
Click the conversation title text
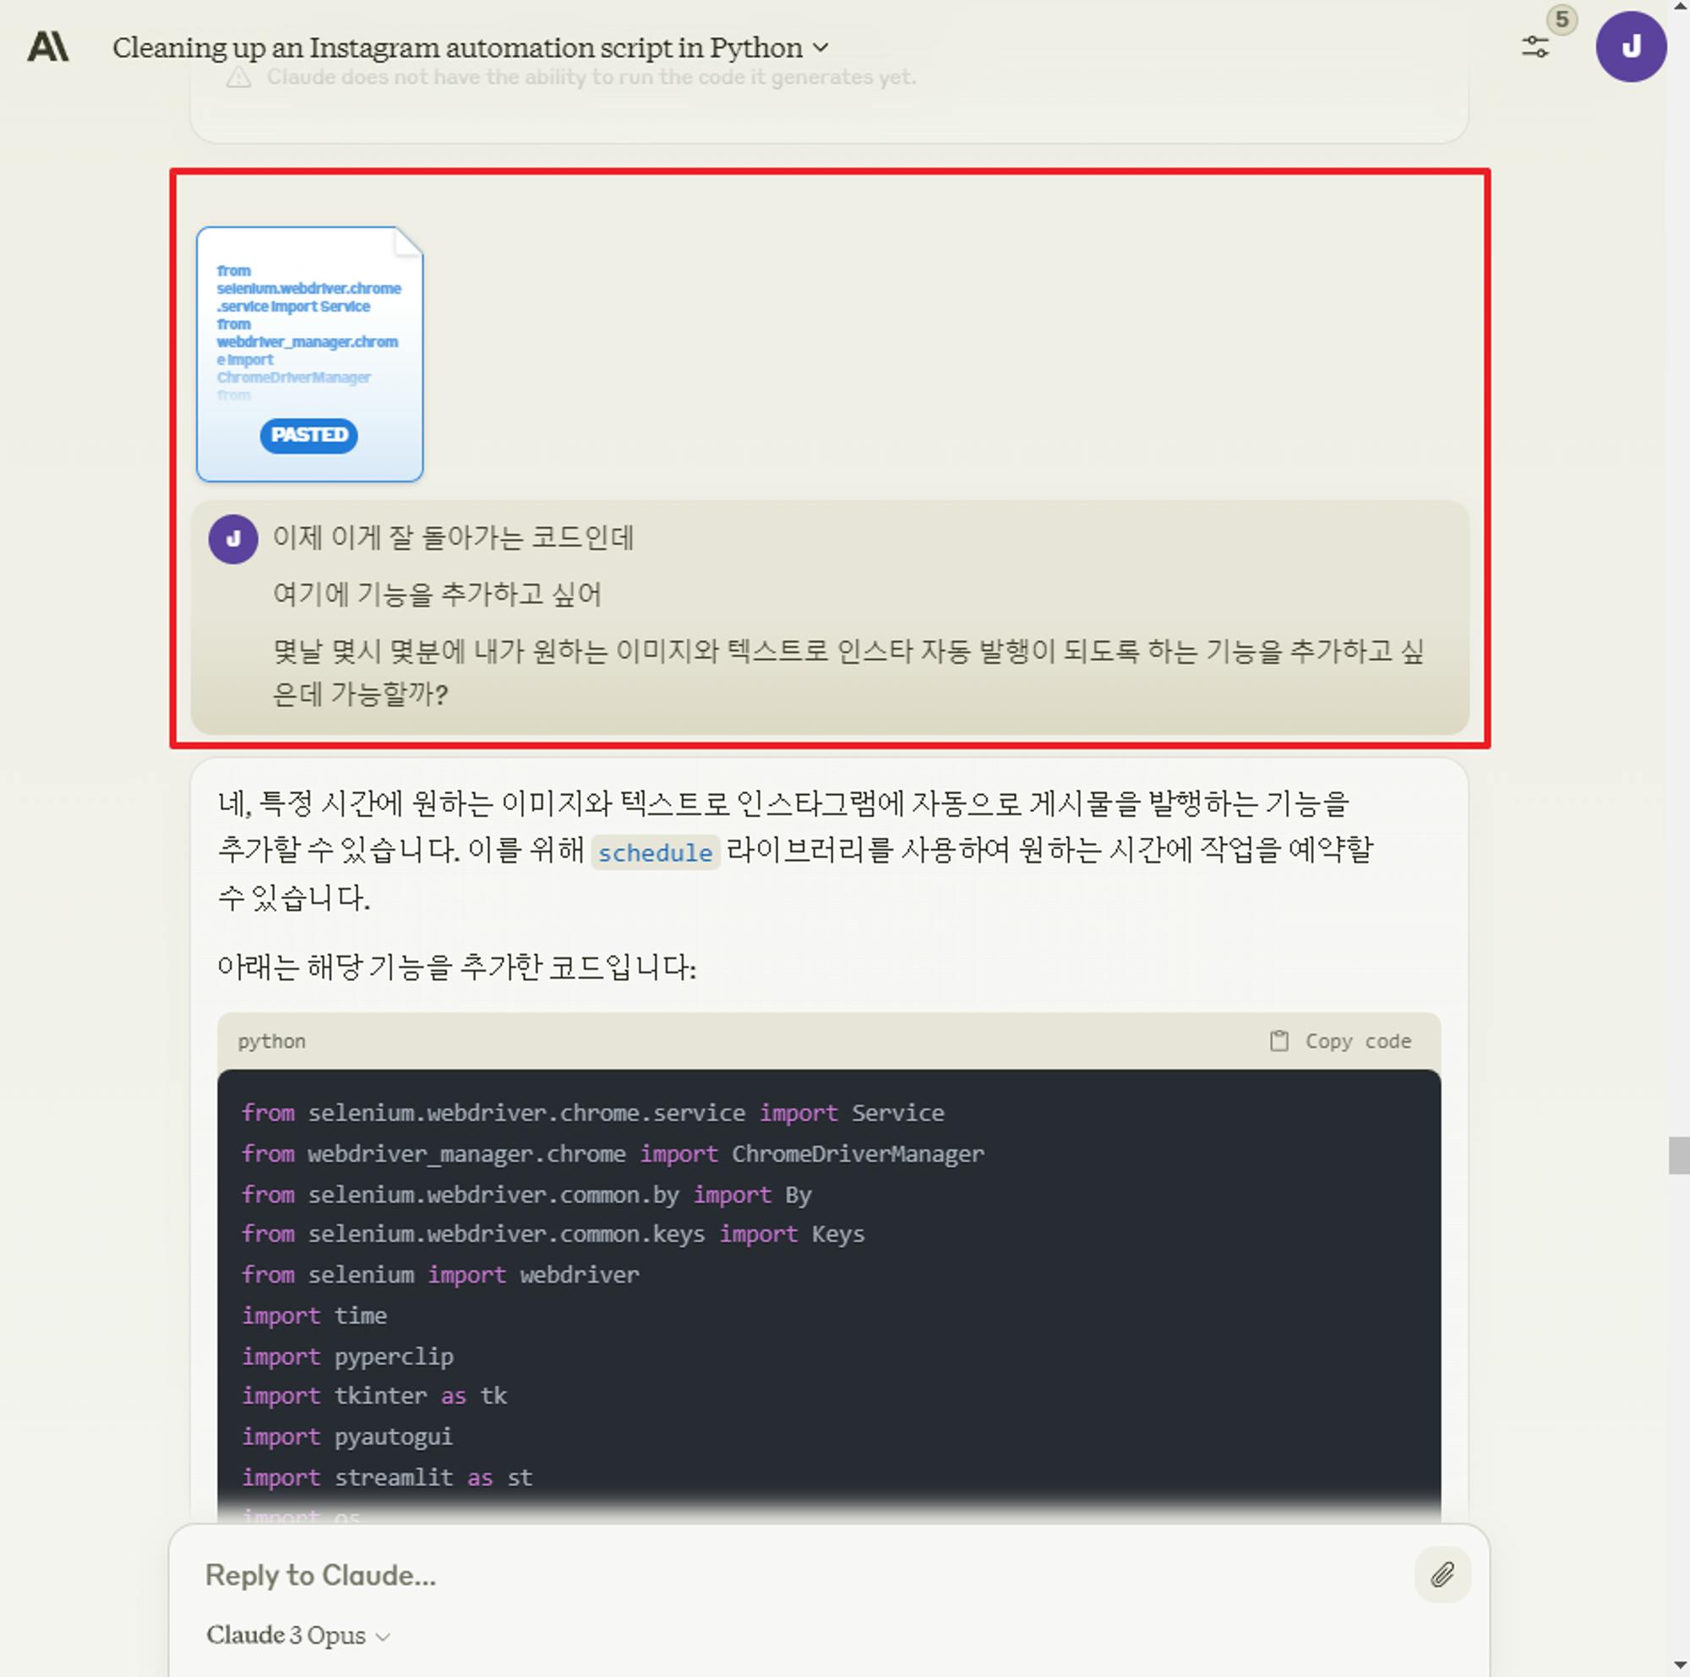pos(456,47)
